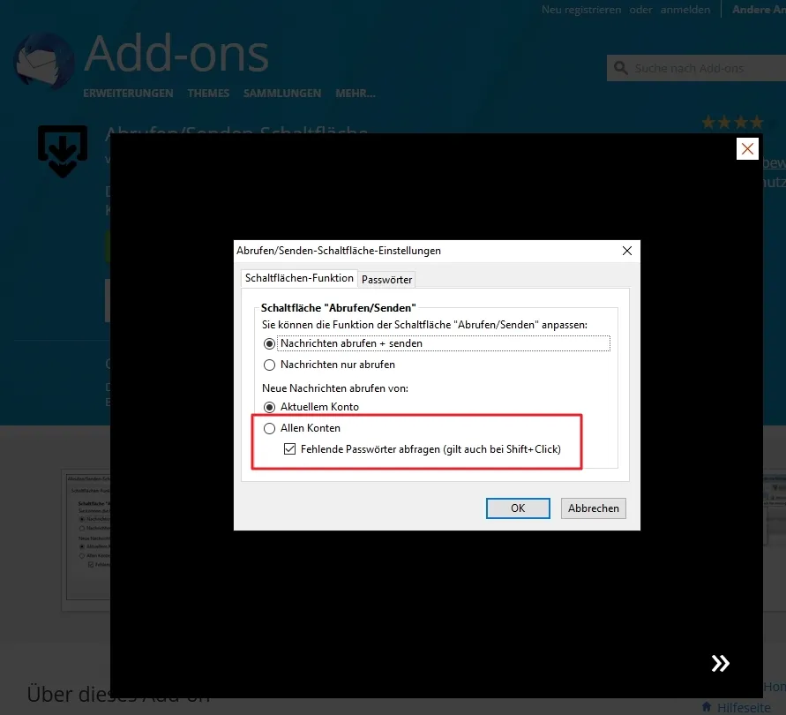Click the dialog title 'Abrufen/Senden-Schaltfläche-Einstellungen'
Screen dimensions: 786x715
tap(339, 251)
